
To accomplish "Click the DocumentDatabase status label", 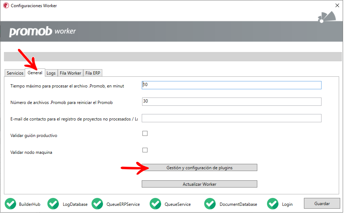I will pos(238,204).
